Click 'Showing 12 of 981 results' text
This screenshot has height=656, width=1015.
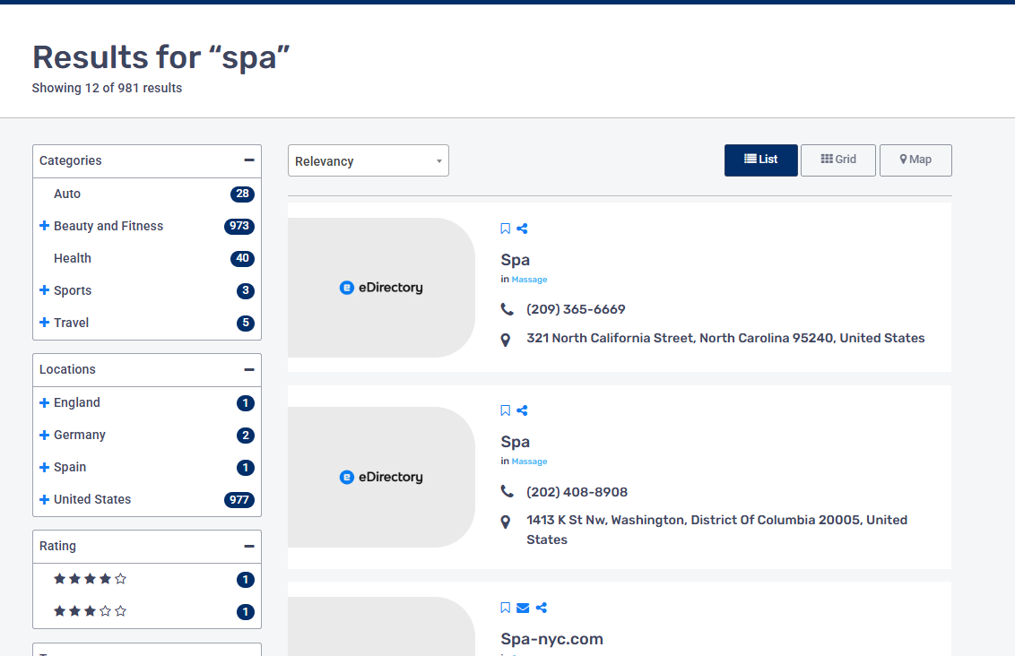click(107, 88)
